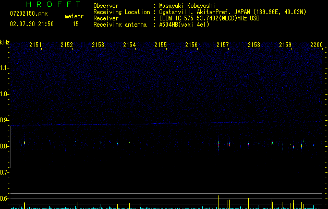Click the 1.1 kHz axis label

[x=4, y=68]
